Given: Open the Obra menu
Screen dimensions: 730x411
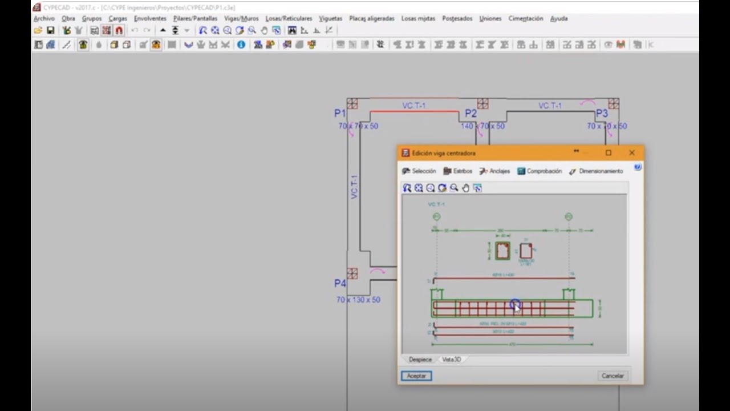Looking at the screenshot, I should (x=68, y=18).
